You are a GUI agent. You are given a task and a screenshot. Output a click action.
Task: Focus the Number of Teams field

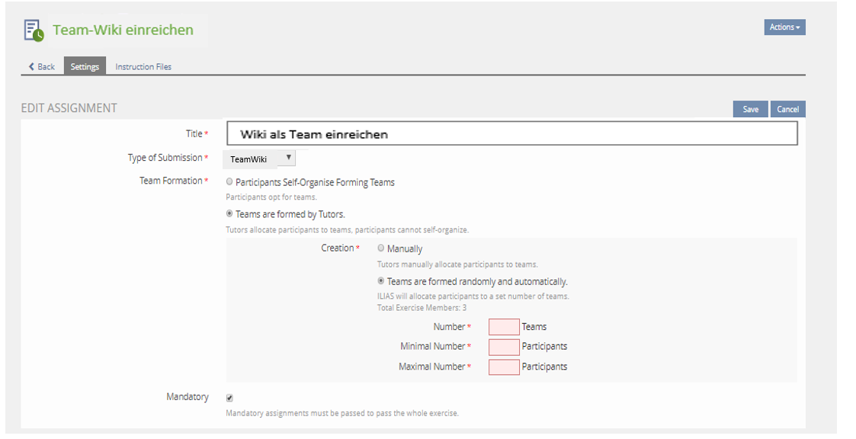click(504, 327)
